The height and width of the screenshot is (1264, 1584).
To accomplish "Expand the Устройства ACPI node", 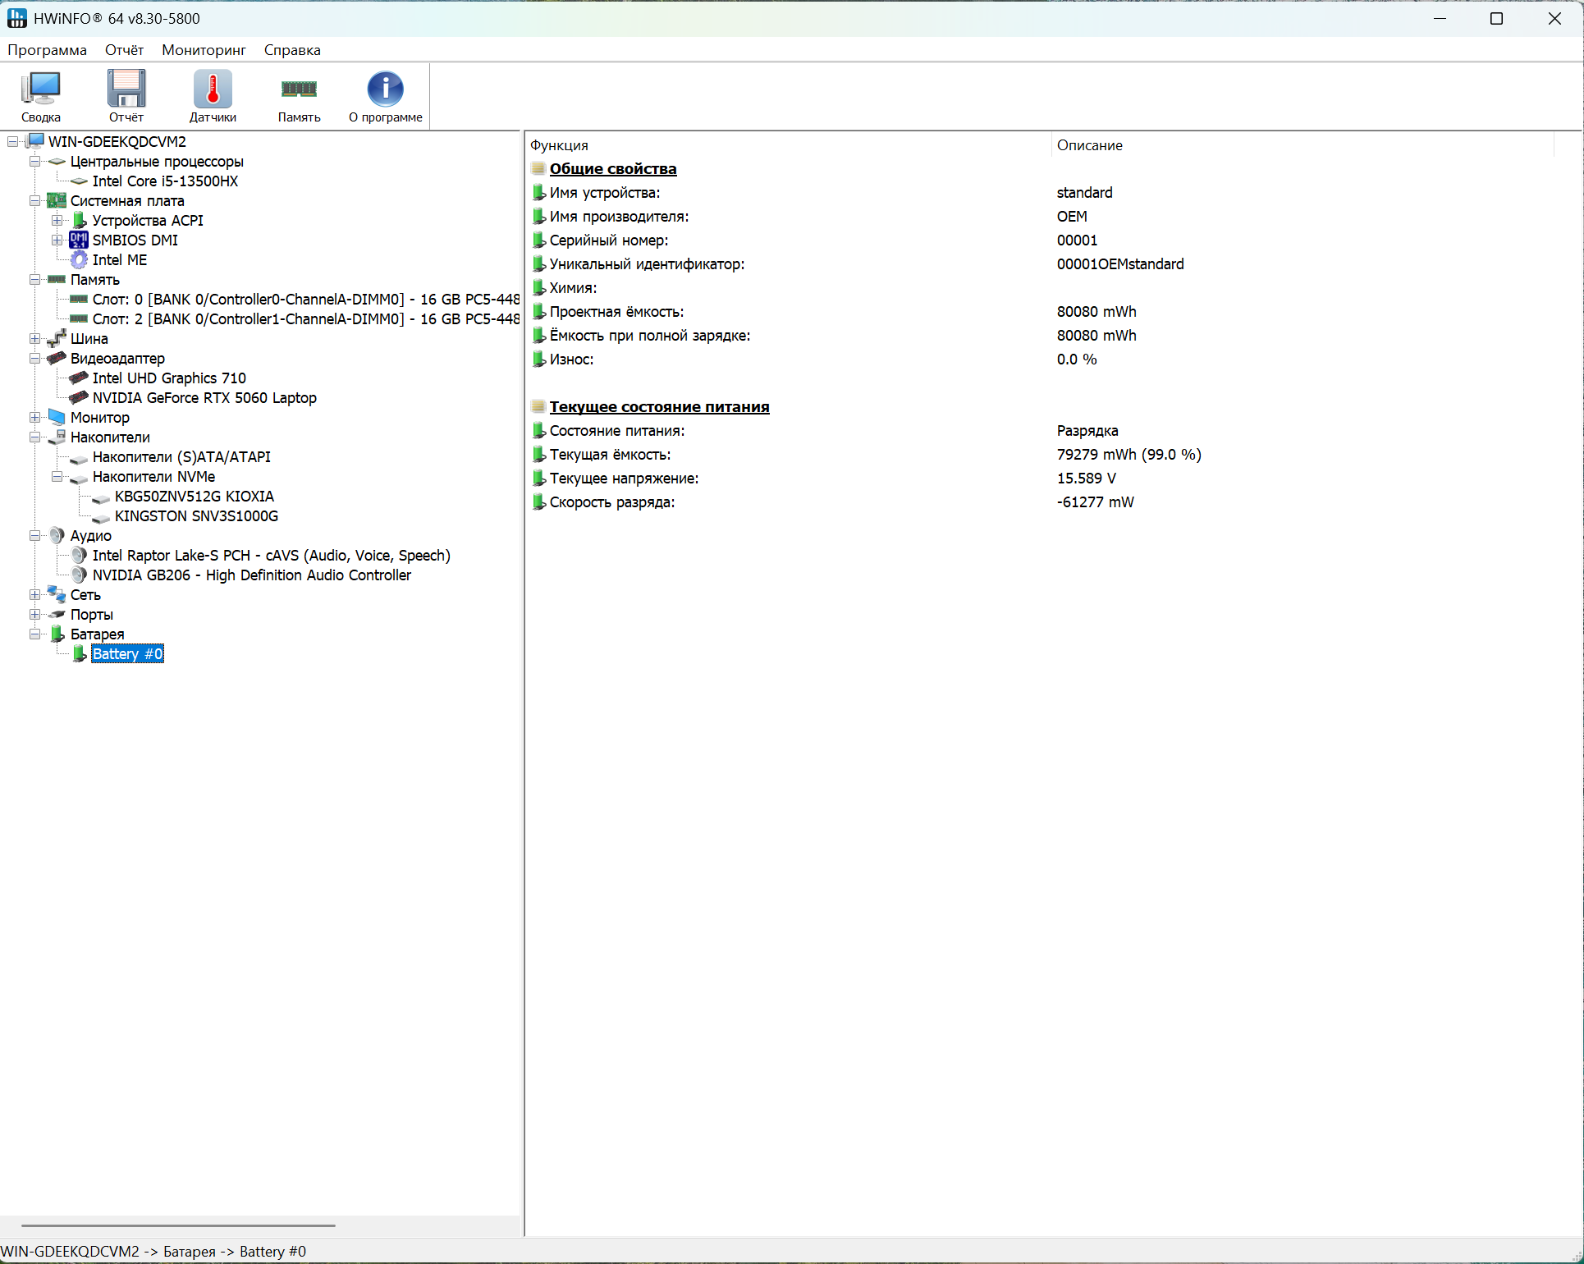I will click(x=57, y=221).
